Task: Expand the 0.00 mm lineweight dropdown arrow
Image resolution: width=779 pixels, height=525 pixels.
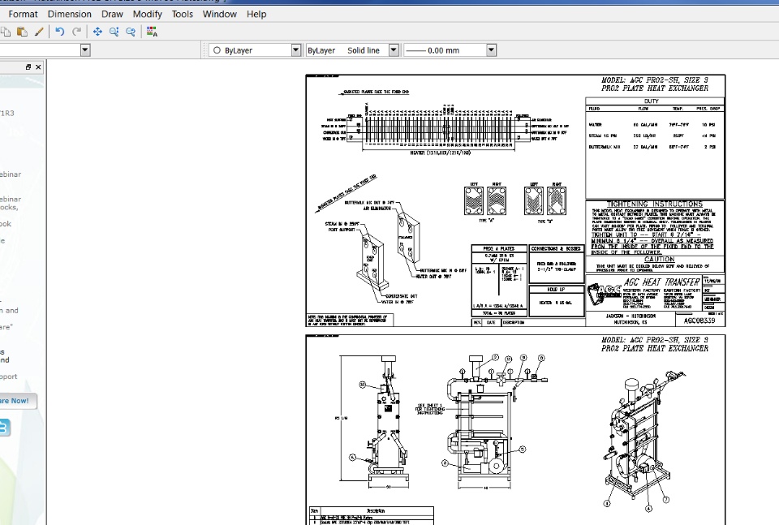Action: point(492,49)
